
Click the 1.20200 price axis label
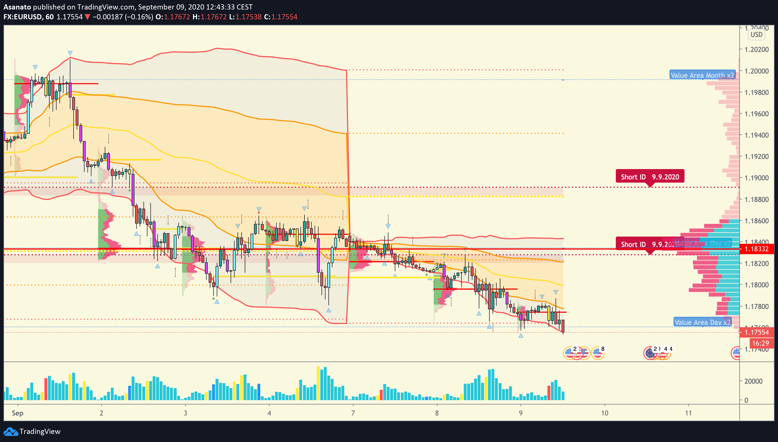[x=757, y=50]
